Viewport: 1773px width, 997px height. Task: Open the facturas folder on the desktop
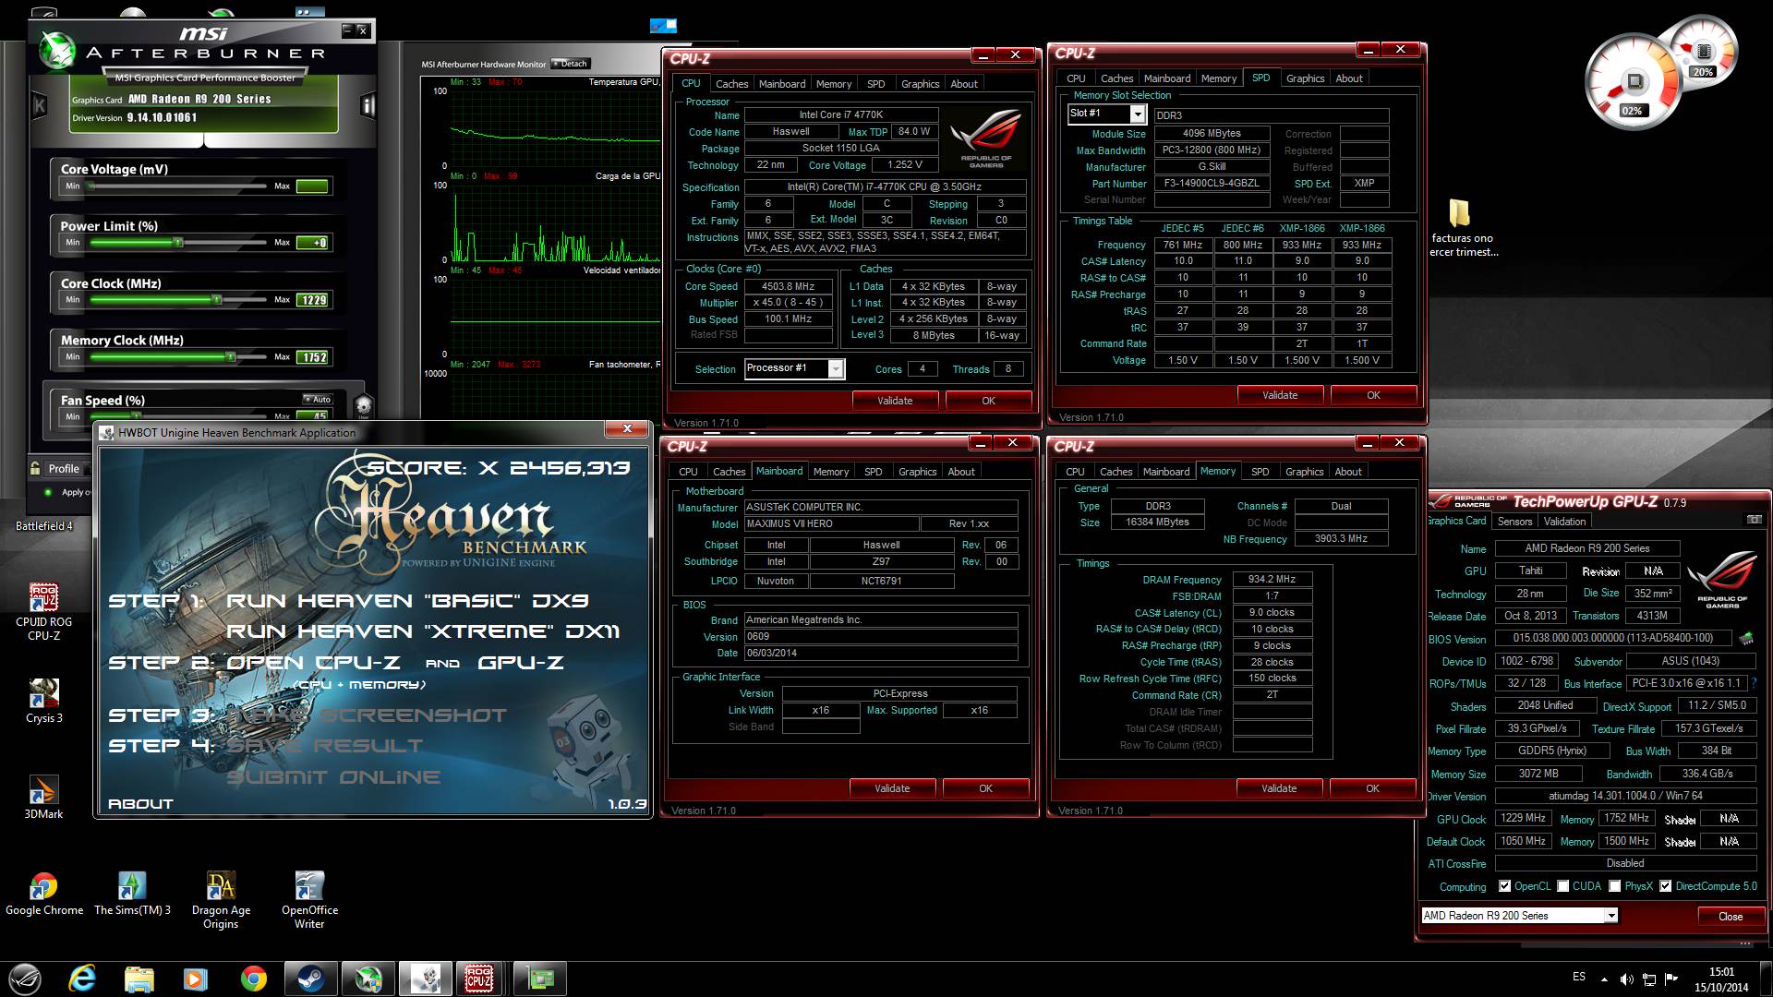1463,229
